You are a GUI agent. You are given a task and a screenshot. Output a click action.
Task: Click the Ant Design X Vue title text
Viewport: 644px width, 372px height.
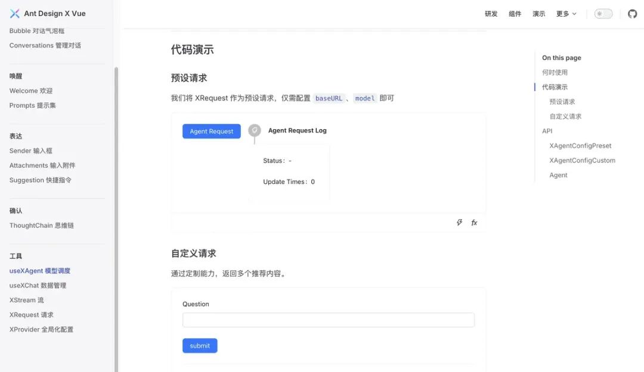point(55,14)
